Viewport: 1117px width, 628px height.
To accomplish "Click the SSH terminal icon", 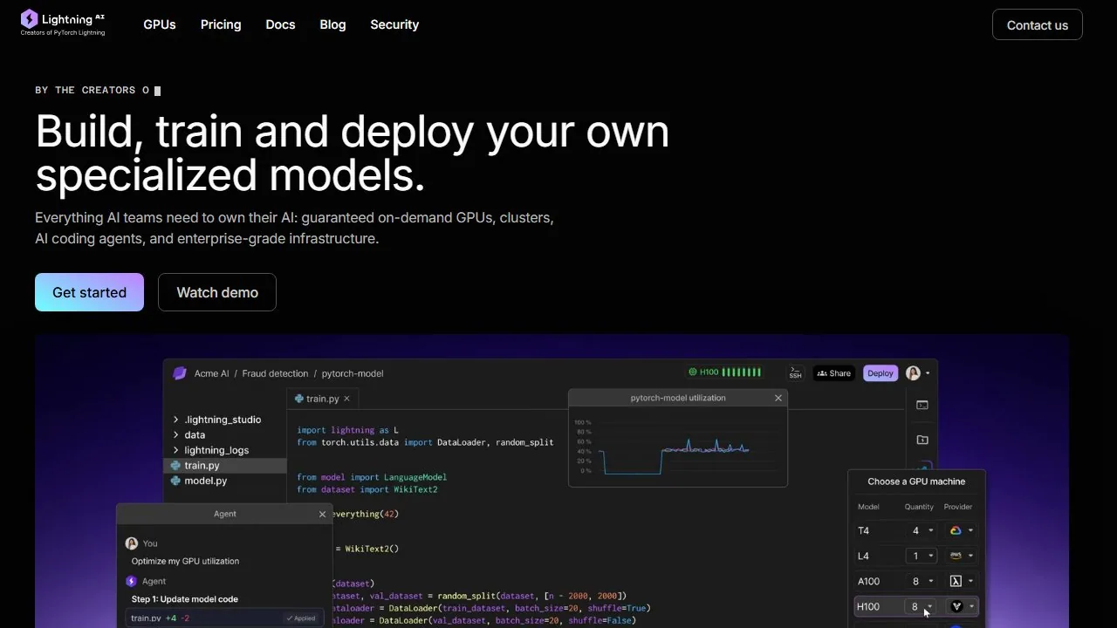I will [x=795, y=372].
